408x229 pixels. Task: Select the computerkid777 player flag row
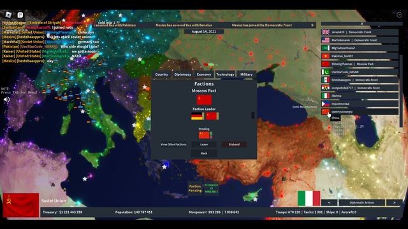[360, 88]
